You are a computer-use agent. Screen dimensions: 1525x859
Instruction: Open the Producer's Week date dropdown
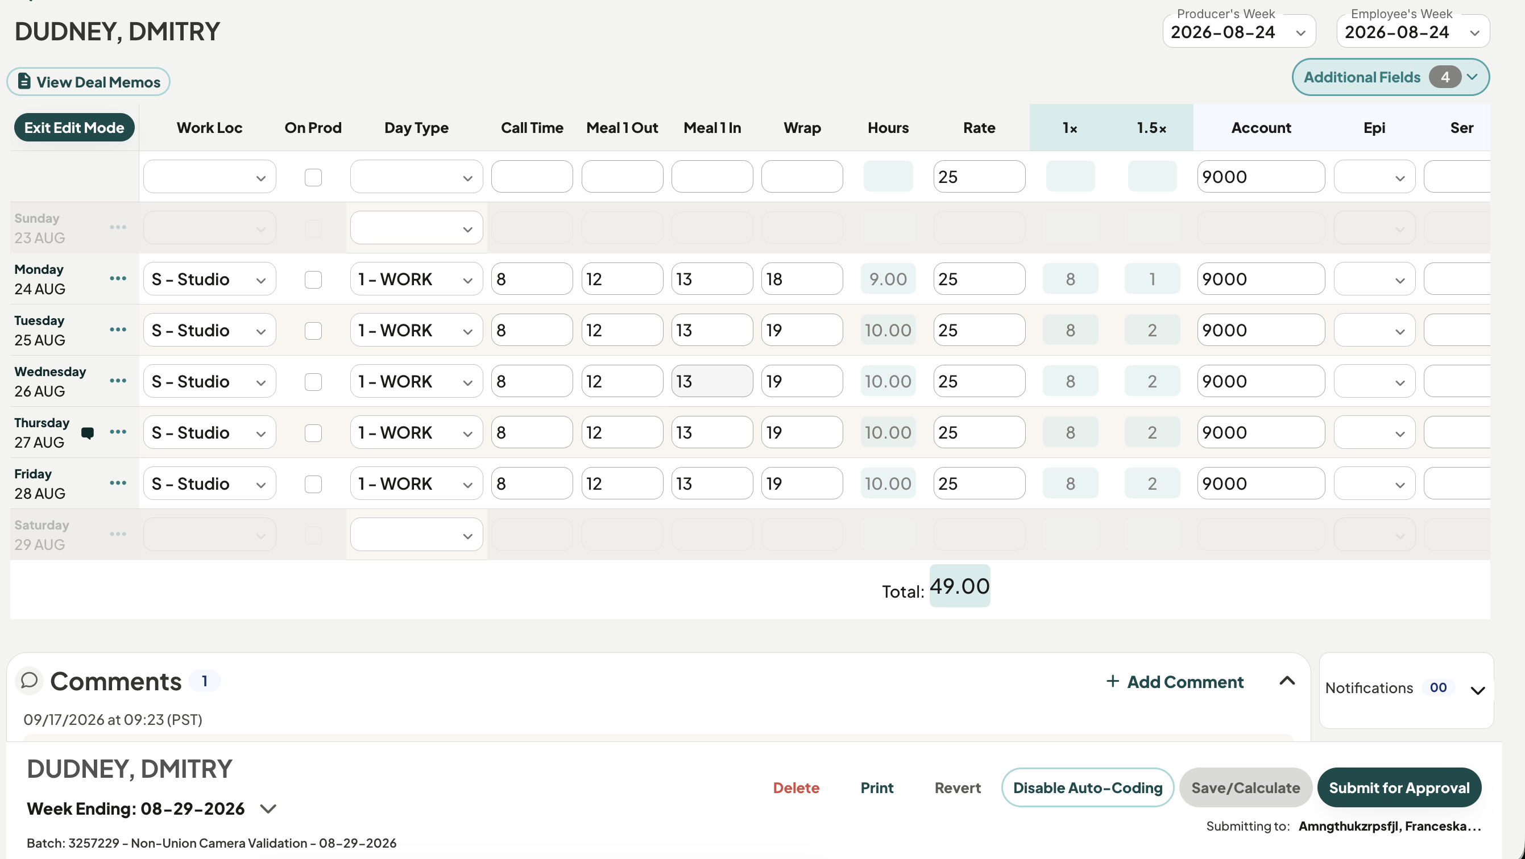tap(1238, 31)
